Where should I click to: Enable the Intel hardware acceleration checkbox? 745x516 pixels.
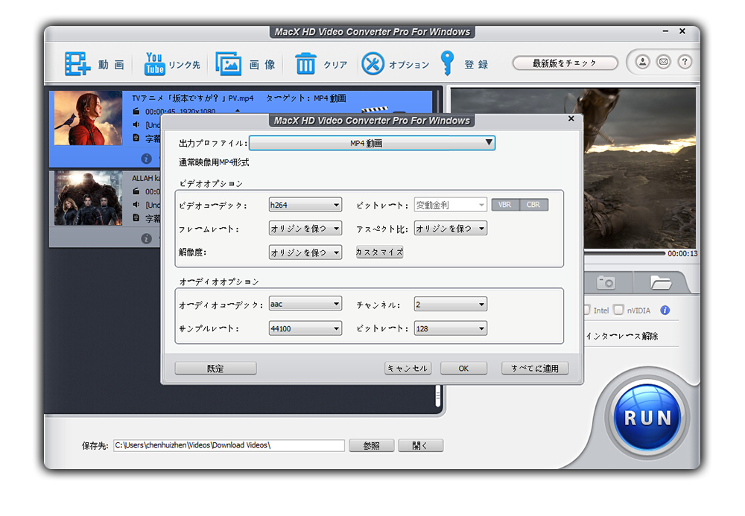[x=587, y=310]
